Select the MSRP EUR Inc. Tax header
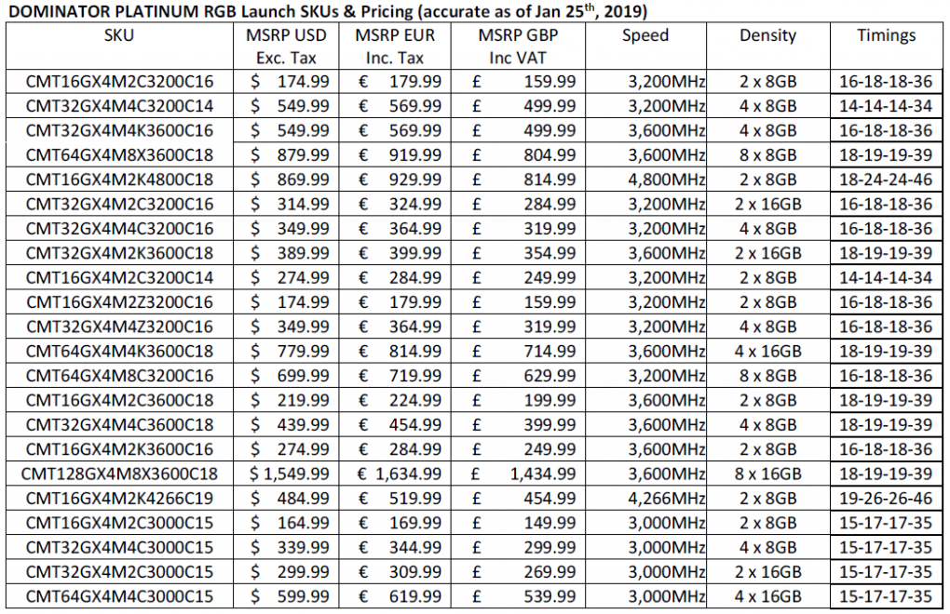 point(395,46)
